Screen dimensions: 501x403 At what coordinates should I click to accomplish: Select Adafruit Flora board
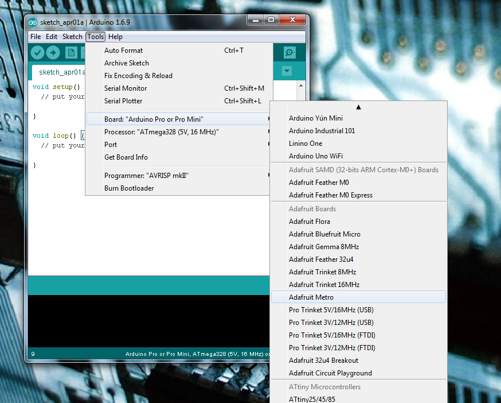point(358,222)
